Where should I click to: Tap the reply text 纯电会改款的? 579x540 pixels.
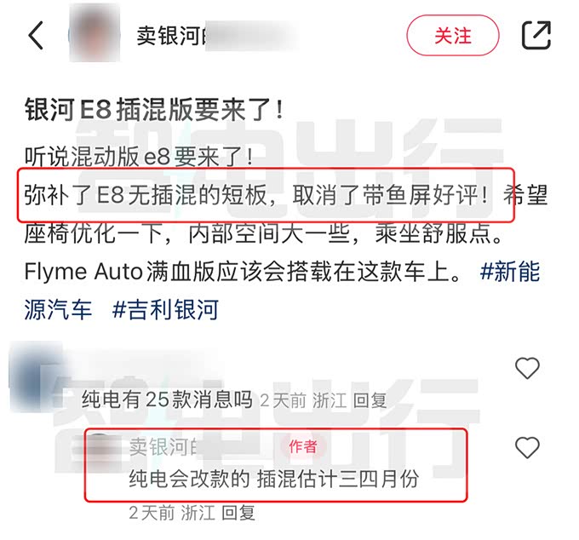[189, 479]
